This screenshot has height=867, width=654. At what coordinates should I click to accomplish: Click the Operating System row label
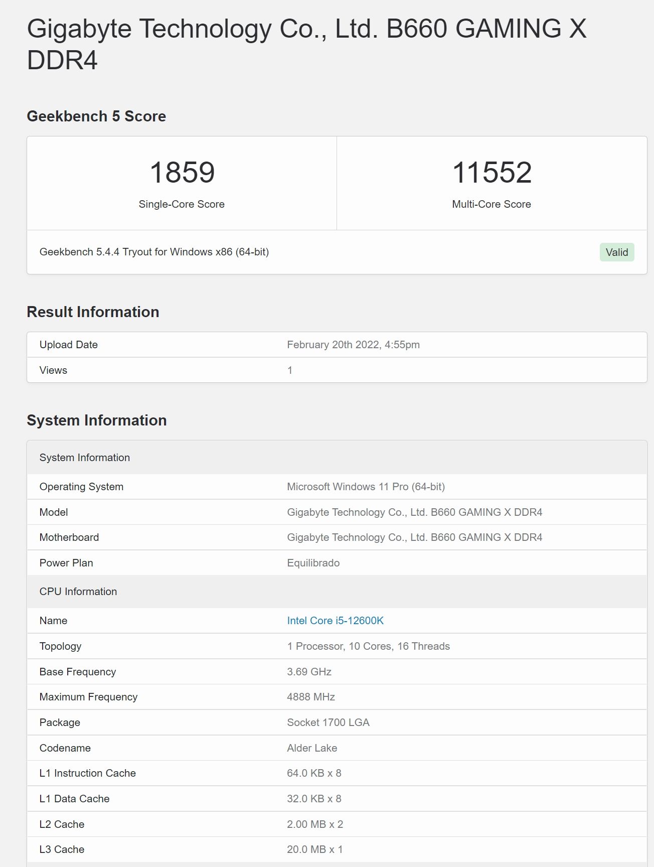coord(81,487)
